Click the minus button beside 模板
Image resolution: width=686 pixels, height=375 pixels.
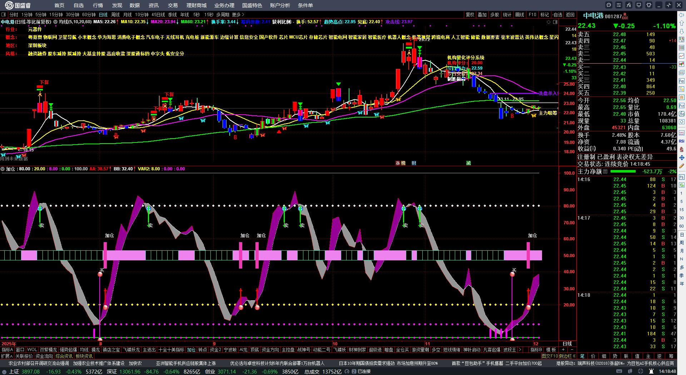572,350
